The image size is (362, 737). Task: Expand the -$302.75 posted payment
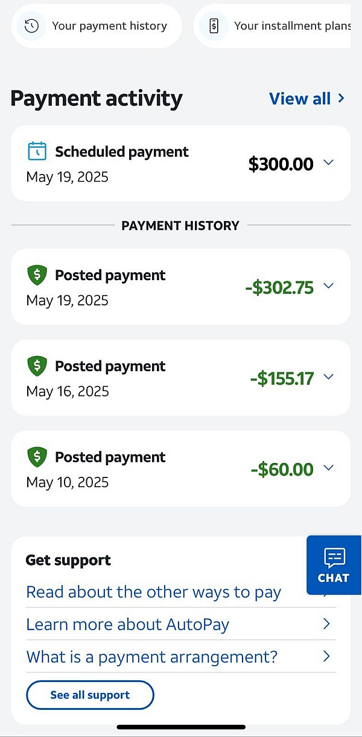tap(328, 286)
